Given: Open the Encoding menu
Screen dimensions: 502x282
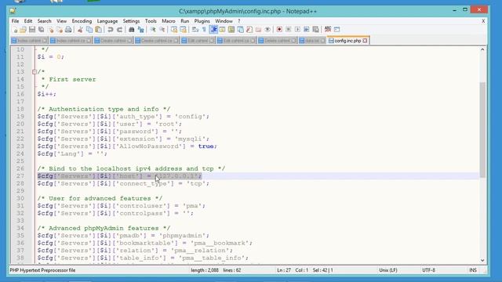Looking at the screenshot, I should [x=82, y=21].
